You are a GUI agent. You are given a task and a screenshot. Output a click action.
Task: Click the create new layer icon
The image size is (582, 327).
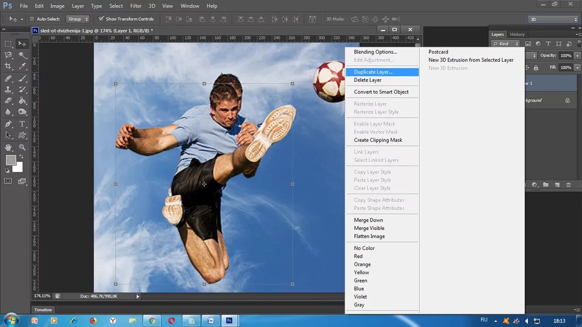(557, 185)
